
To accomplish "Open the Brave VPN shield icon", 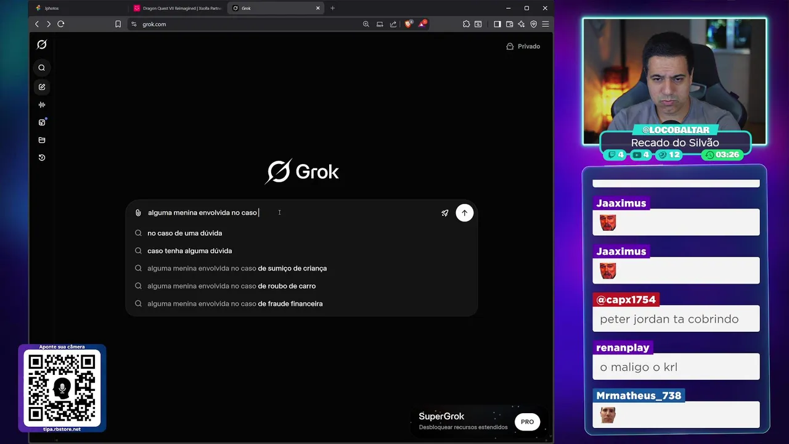I will coord(533,24).
